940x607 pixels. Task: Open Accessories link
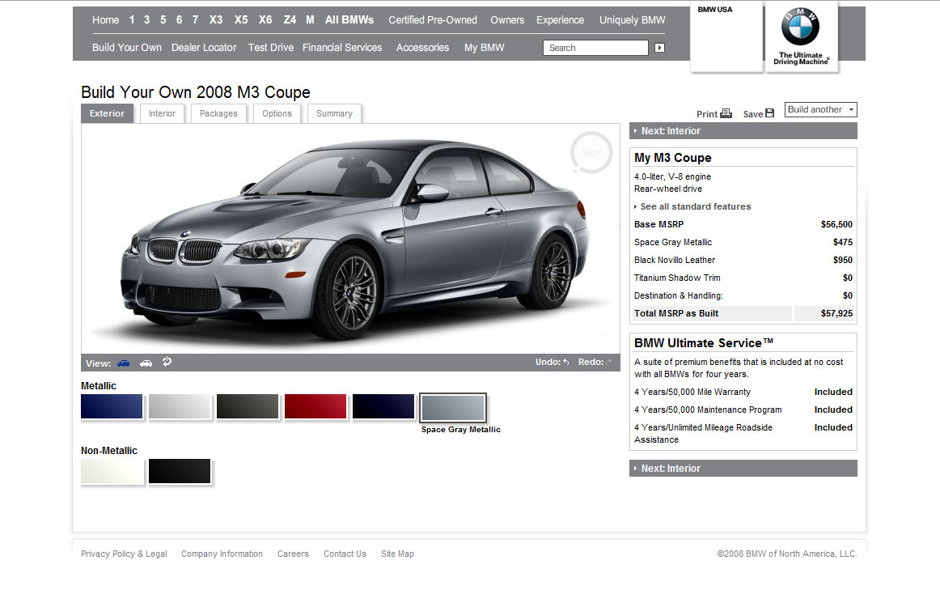tap(422, 48)
